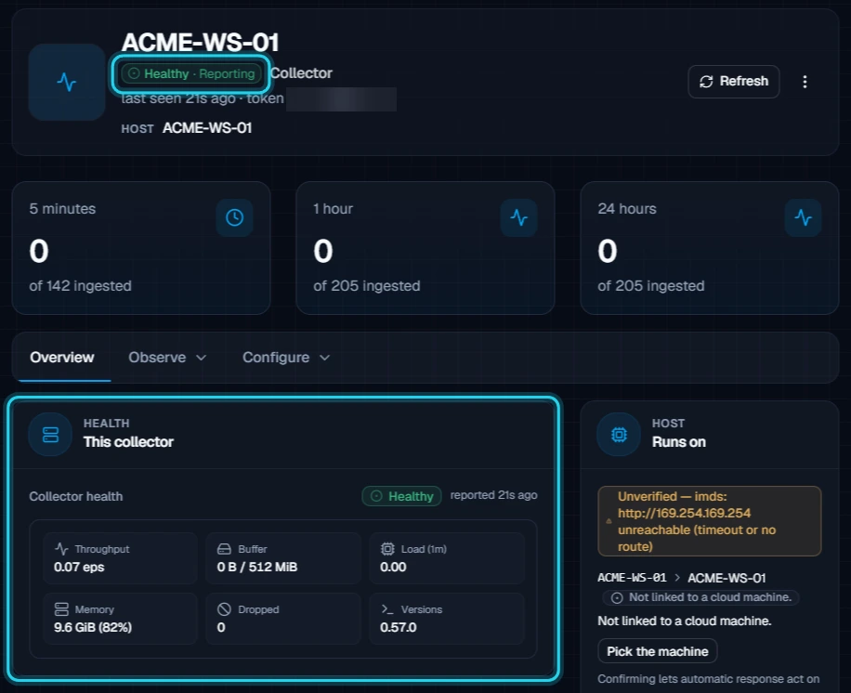Click the circular icon in Refresh button
Image resolution: width=851 pixels, height=693 pixels.
coord(706,82)
